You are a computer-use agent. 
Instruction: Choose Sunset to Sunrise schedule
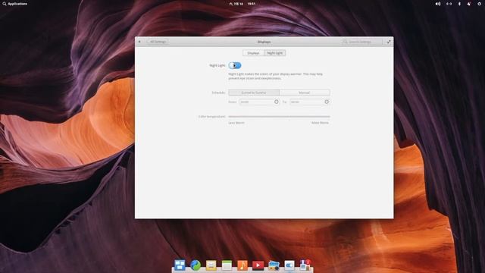click(x=254, y=93)
